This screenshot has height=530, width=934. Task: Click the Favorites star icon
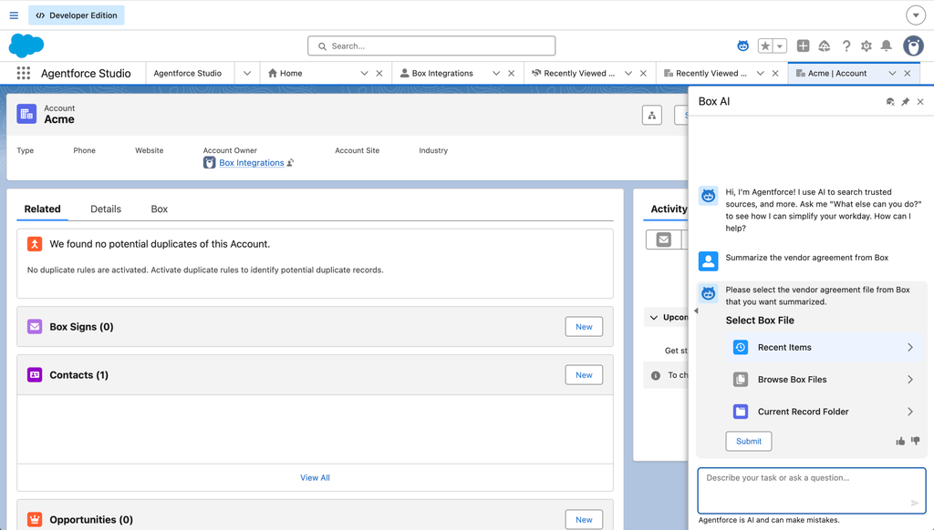(x=765, y=46)
